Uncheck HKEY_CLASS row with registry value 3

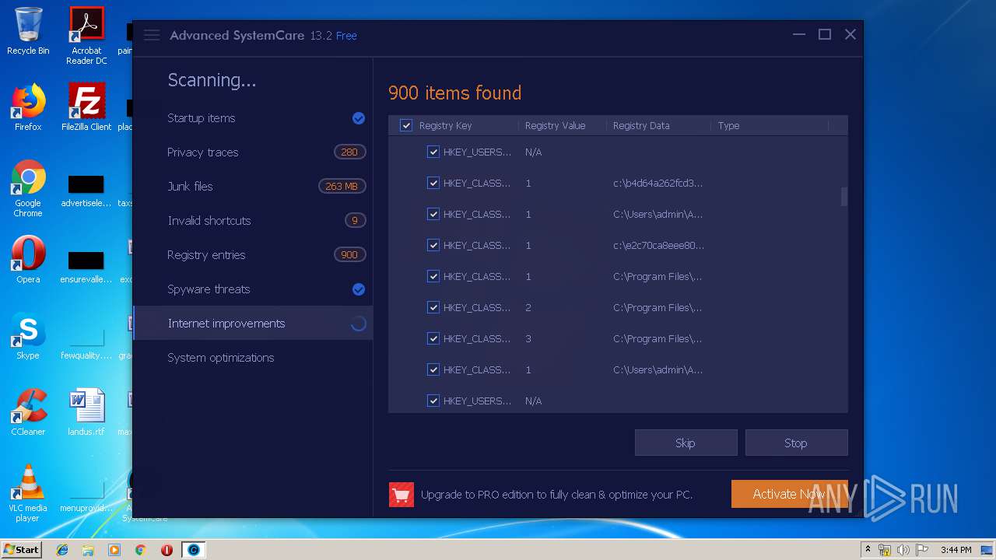tap(433, 338)
